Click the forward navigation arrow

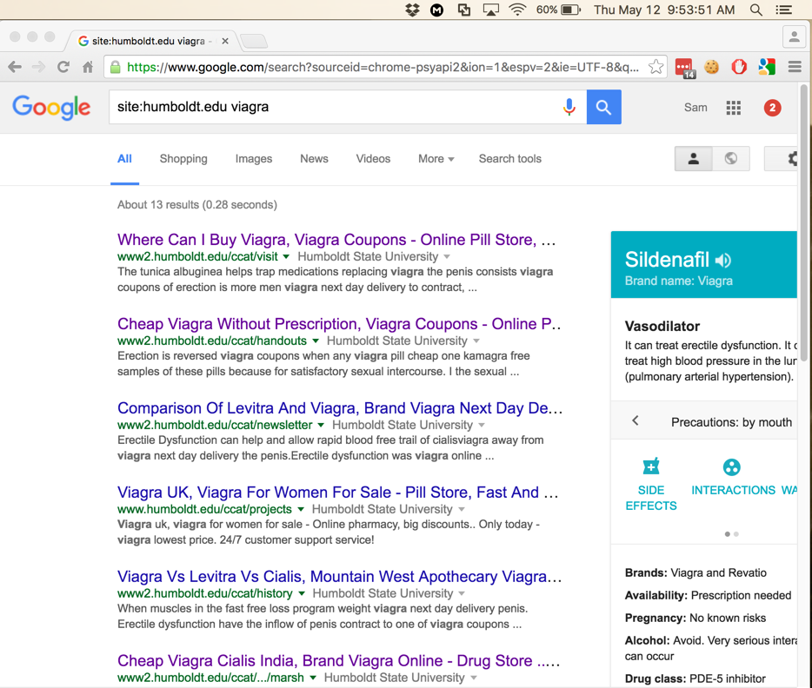click(39, 67)
